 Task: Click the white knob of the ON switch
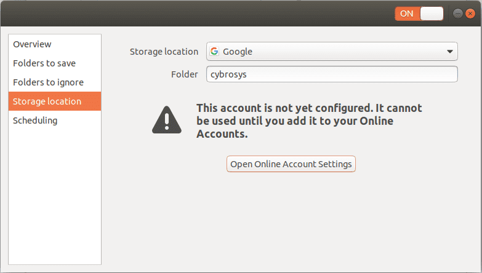coord(432,14)
